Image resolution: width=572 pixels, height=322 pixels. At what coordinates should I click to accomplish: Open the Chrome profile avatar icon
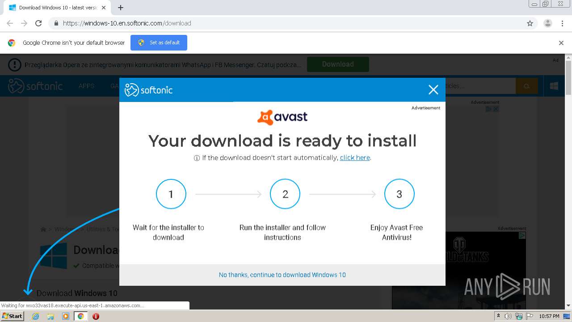(547, 23)
